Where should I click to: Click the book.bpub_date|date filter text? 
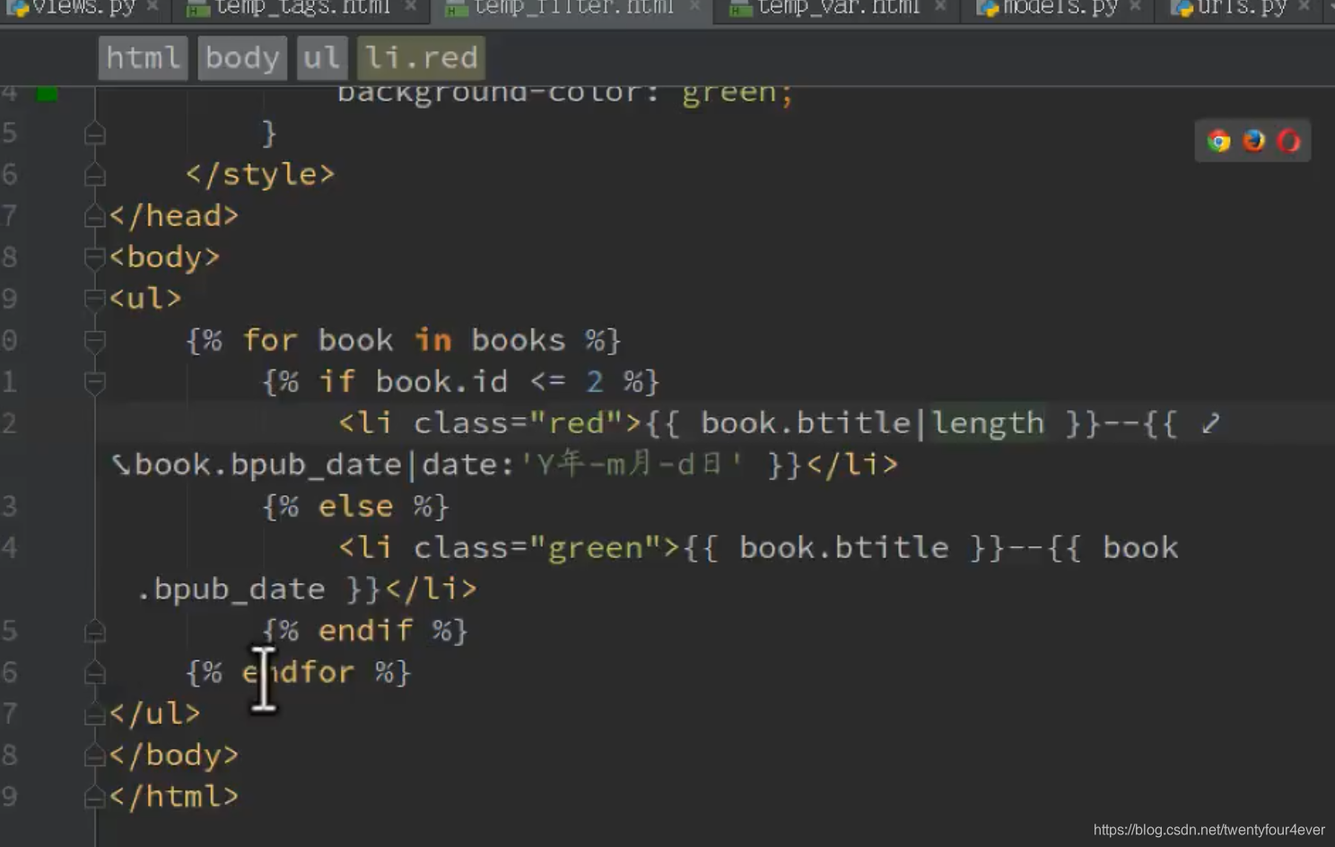323,465
